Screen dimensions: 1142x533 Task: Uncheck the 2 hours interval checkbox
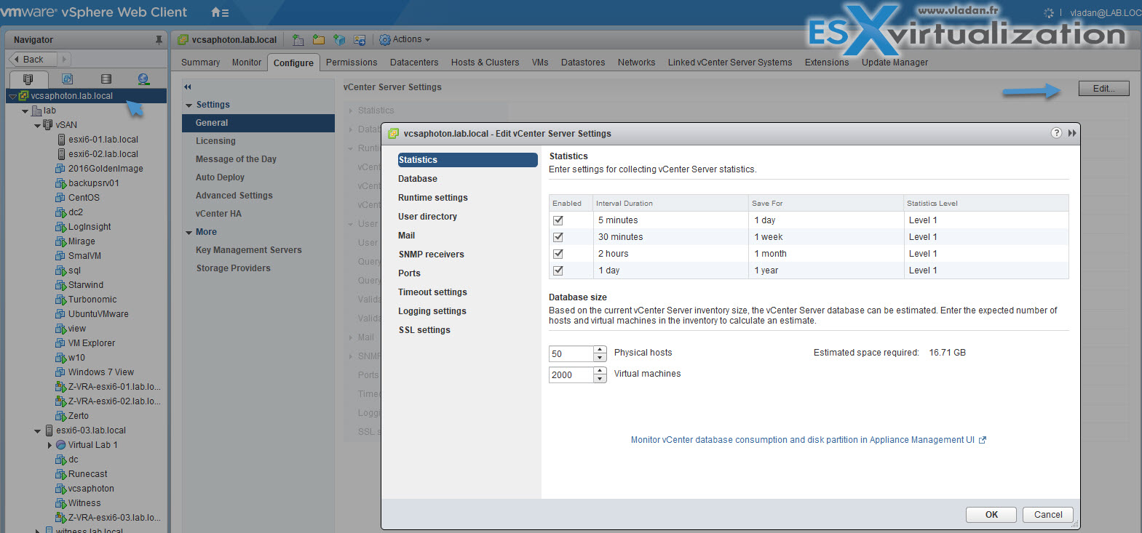point(558,254)
